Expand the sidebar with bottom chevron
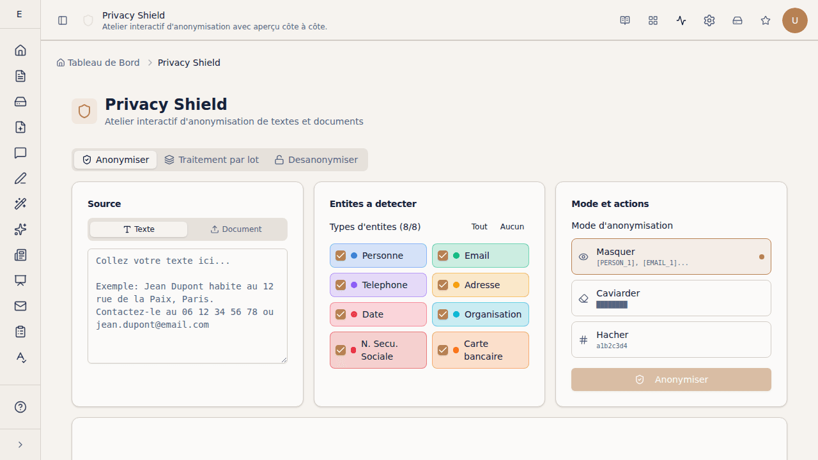 click(x=20, y=445)
